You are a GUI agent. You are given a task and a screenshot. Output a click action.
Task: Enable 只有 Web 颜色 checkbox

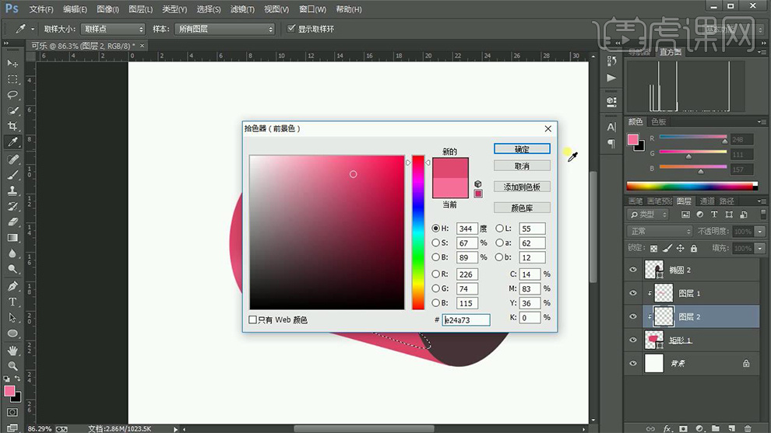coord(253,320)
